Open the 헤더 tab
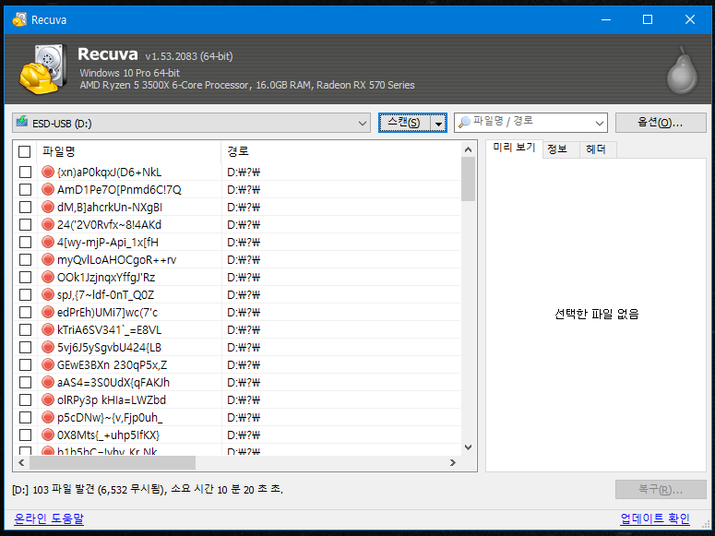 click(x=596, y=149)
